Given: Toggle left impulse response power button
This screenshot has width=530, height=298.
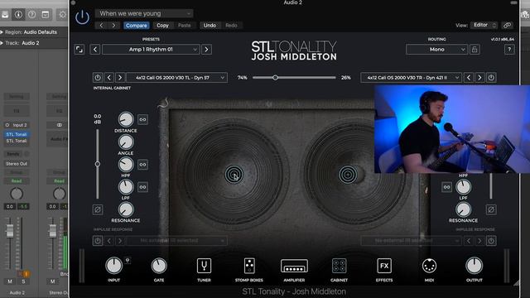Looking at the screenshot, I should tap(98, 241).
